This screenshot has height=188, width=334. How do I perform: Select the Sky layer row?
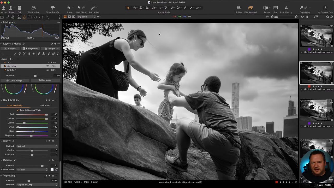coord(31,63)
